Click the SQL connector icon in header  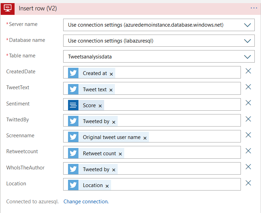tap(7, 8)
